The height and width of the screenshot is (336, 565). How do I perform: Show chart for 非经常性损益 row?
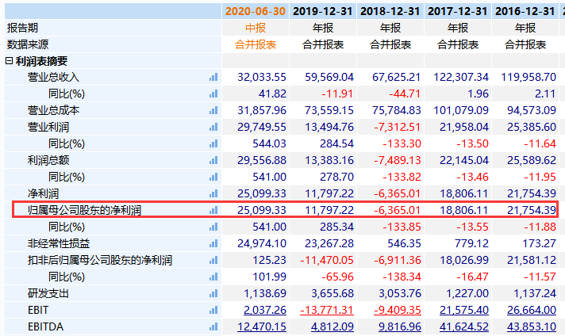pos(213,243)
